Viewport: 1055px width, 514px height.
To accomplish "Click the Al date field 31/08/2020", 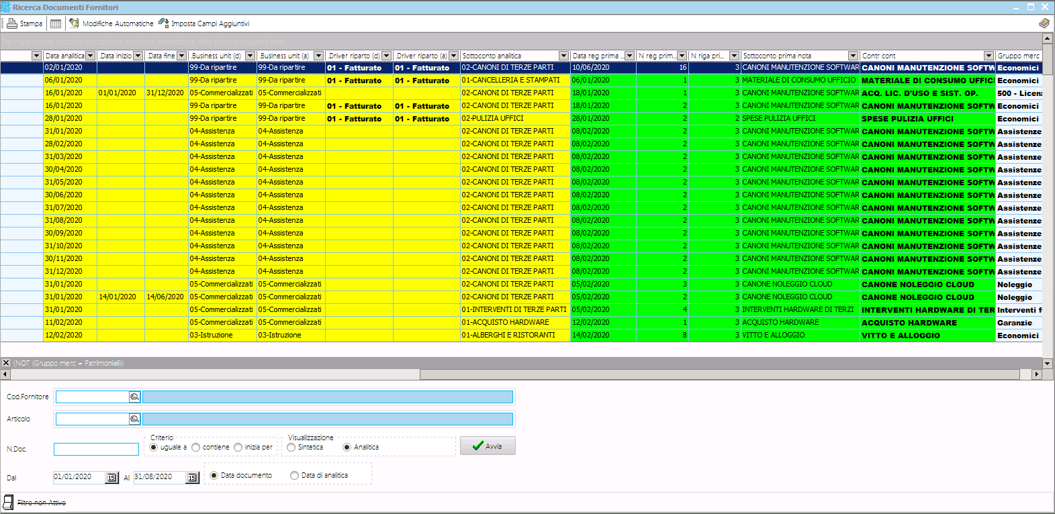I will pyautogui.click(x=160, y=477).
